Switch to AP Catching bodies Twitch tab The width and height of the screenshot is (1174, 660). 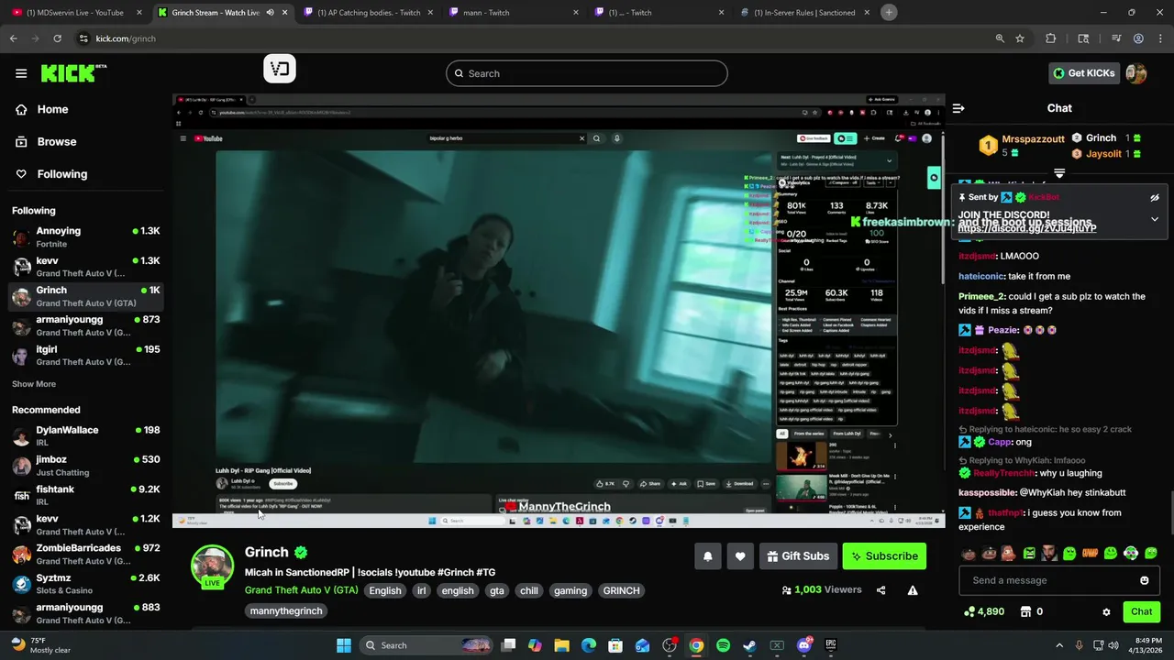coord(369,13)
